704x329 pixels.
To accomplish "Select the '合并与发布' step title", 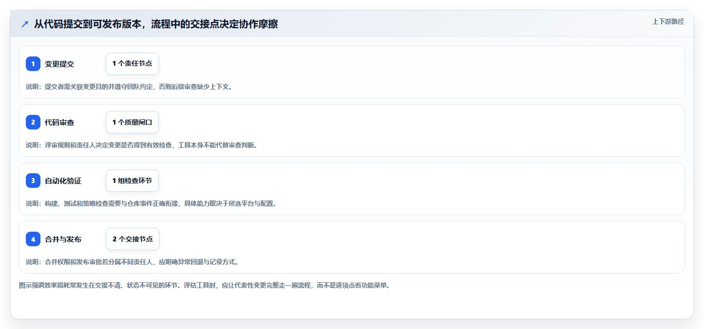I will (x=63, y=239).
